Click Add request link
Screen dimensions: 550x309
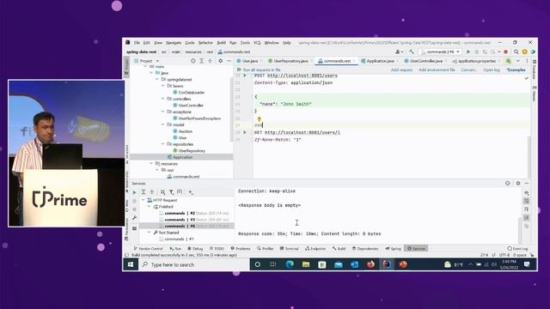point(401,70)
